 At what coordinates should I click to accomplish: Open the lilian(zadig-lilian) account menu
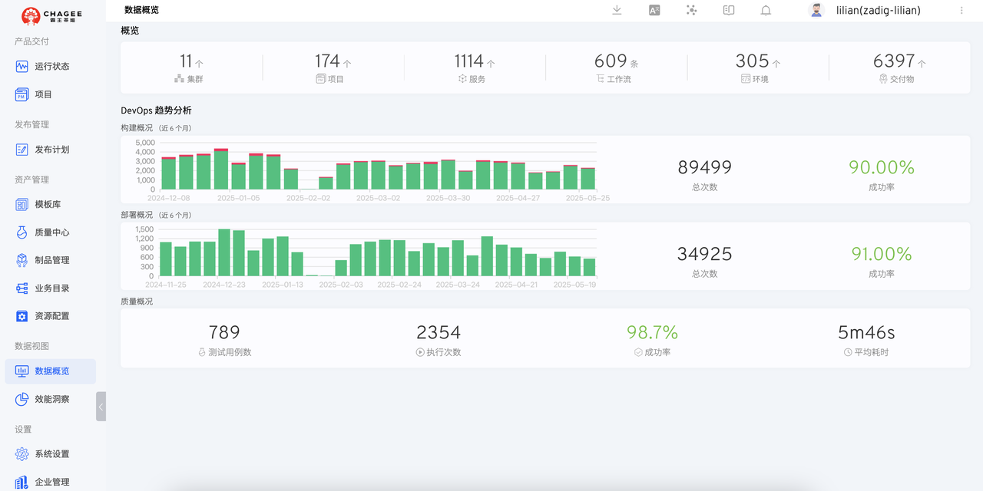click(x=878, y=11)
